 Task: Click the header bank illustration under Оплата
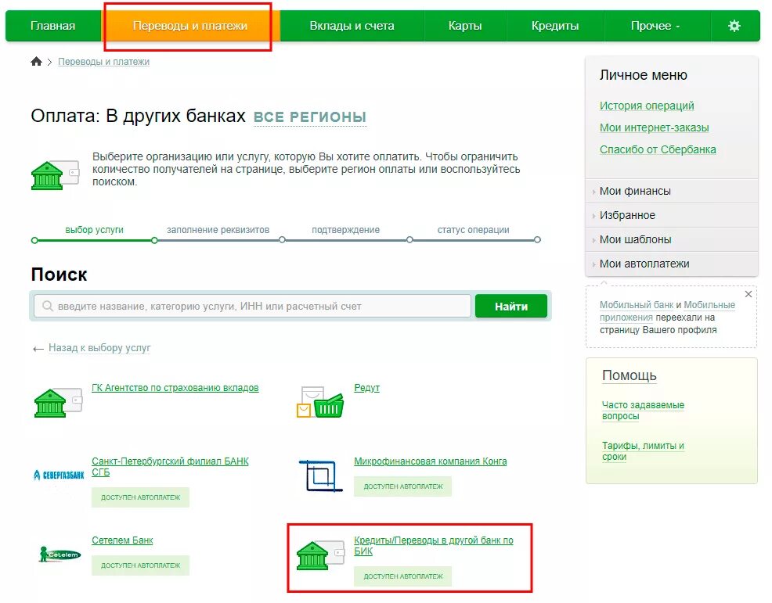[x=55, y=175]
